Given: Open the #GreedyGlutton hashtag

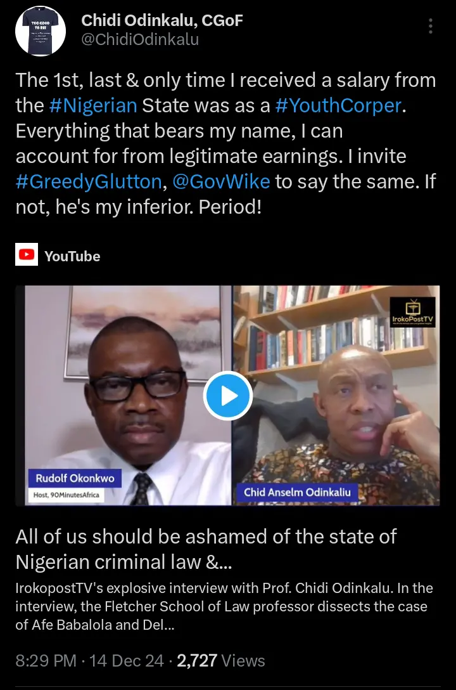Looking at the screenshot, I should pos(89,182).
